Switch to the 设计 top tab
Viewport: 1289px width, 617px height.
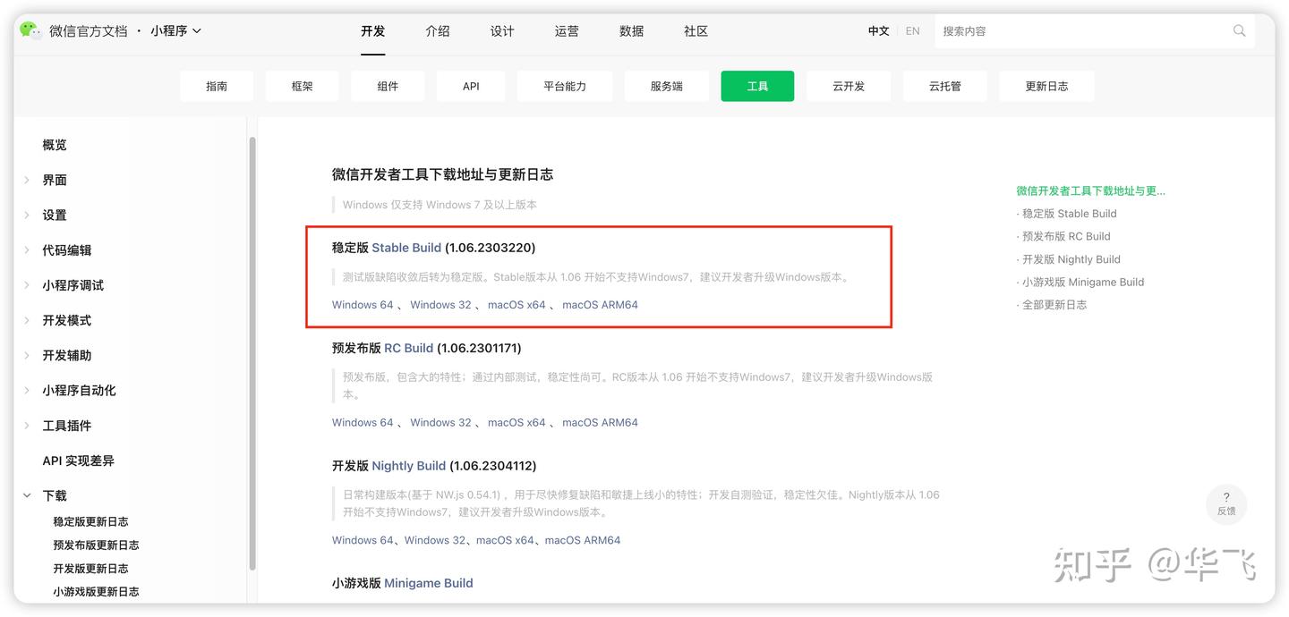pyautogui.click(x=502, y=30)
